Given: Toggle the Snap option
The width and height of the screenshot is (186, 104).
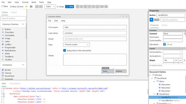Looking at the screenshot, I should pyautogui.click(x=60, y=7).
